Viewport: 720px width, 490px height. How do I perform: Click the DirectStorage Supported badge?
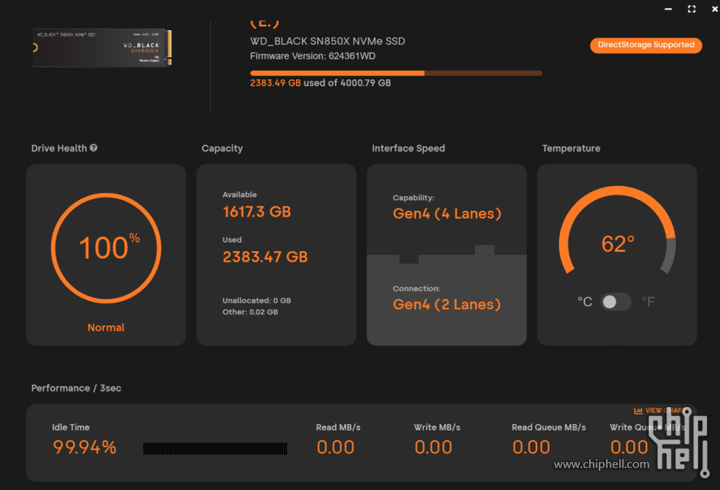point(646,45)
